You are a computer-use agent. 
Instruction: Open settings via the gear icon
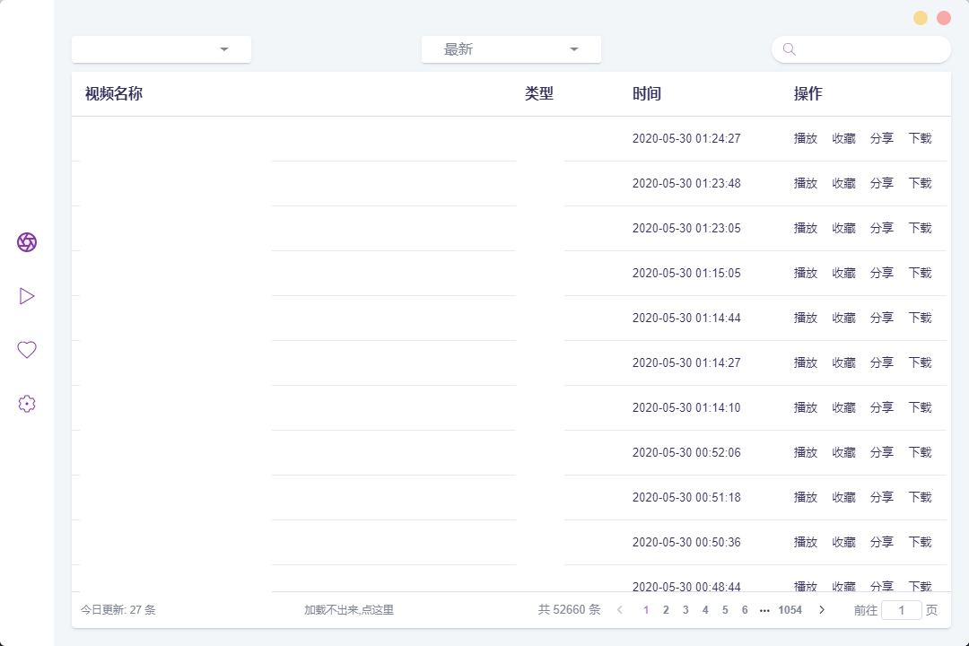pyautogui.click(x=27, y=403)
